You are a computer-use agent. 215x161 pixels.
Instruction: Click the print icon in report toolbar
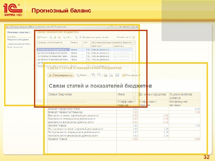(105, 75)
